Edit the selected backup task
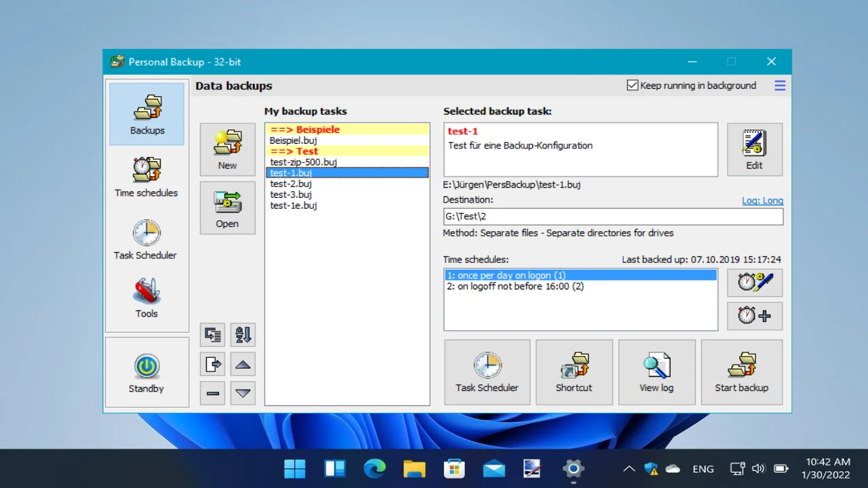The image size is (868, 488). coord(755,149)
